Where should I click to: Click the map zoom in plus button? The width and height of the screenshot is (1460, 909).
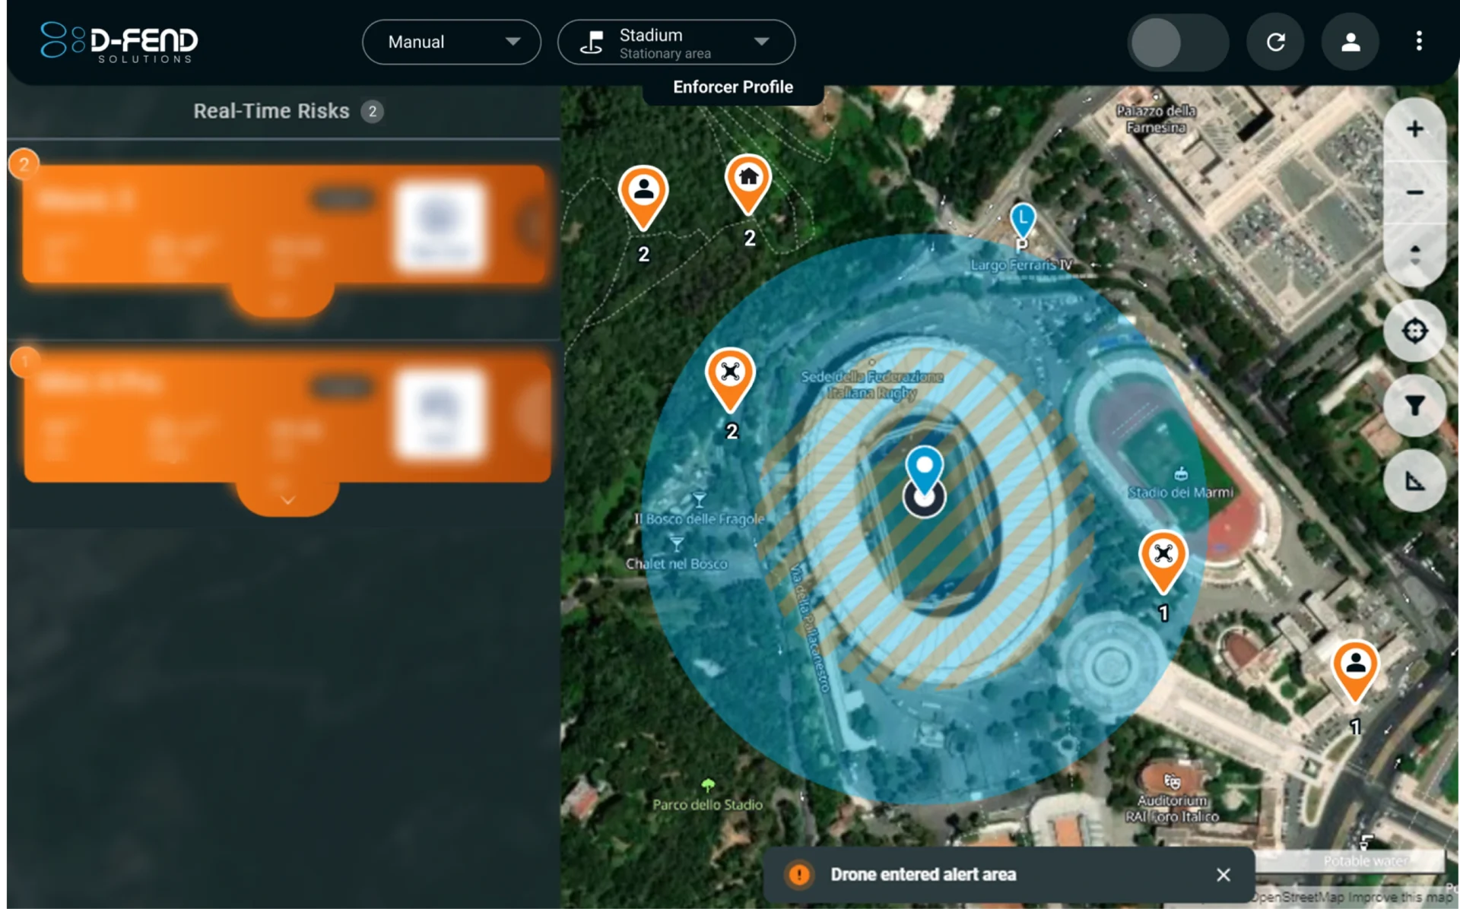1414,129
